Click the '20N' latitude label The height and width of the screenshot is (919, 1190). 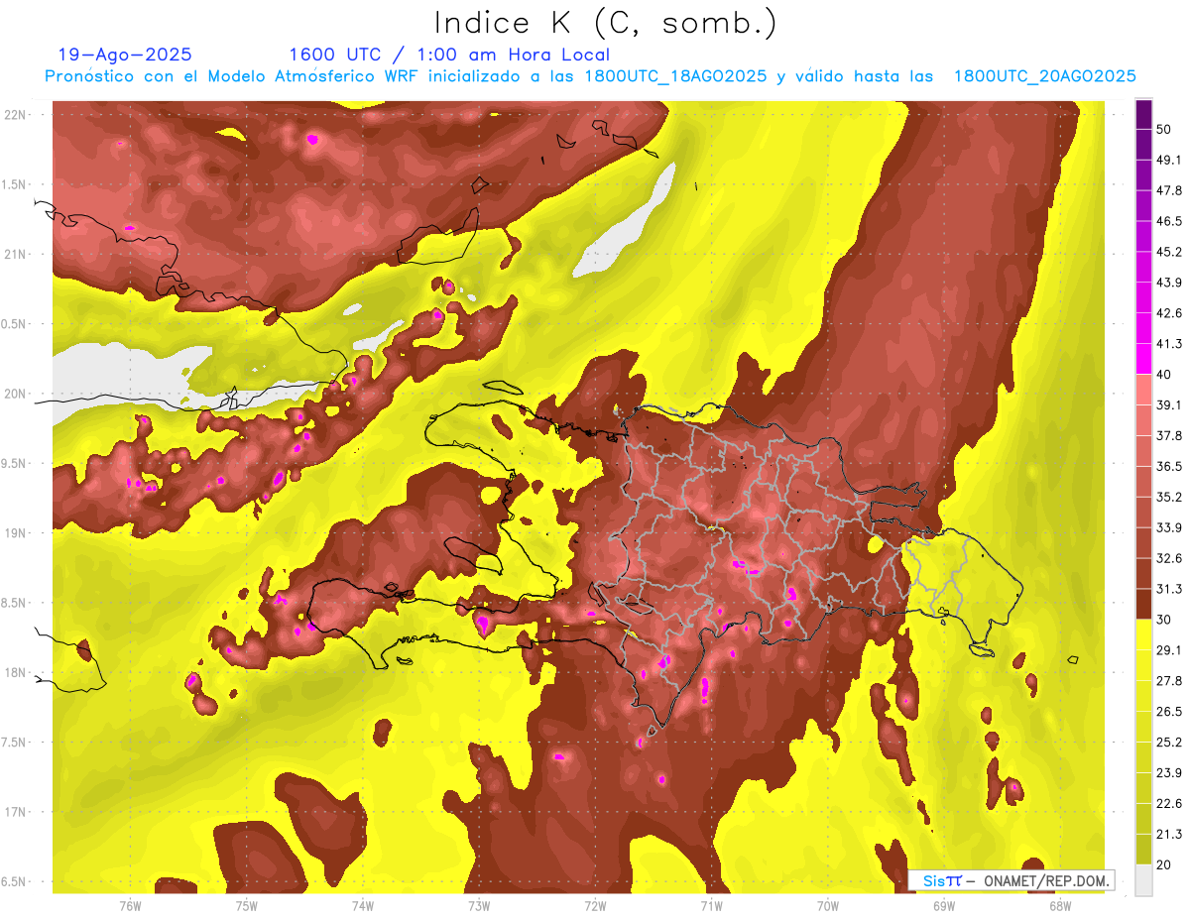tap(15, 394)
